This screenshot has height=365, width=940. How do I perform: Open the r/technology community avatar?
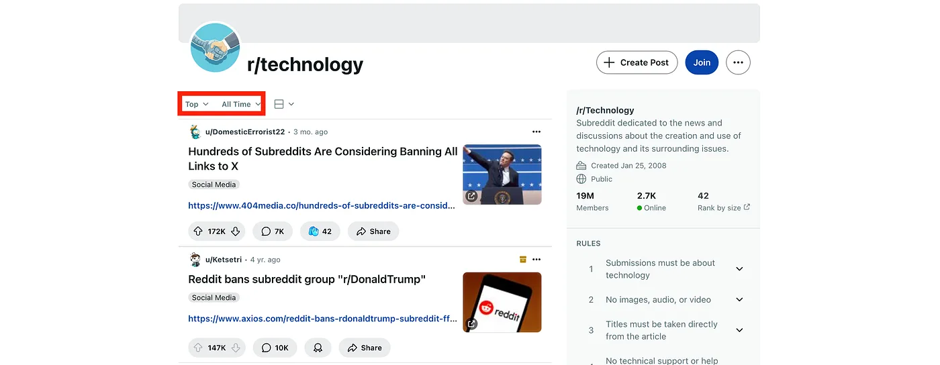pos(216,47)
